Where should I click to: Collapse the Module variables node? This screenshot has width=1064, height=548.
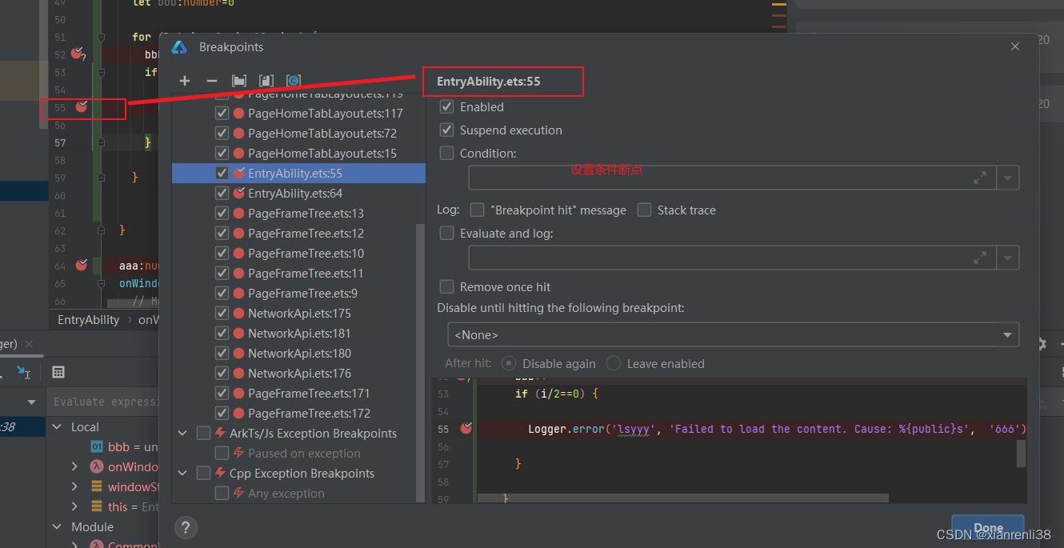(57, 526)
